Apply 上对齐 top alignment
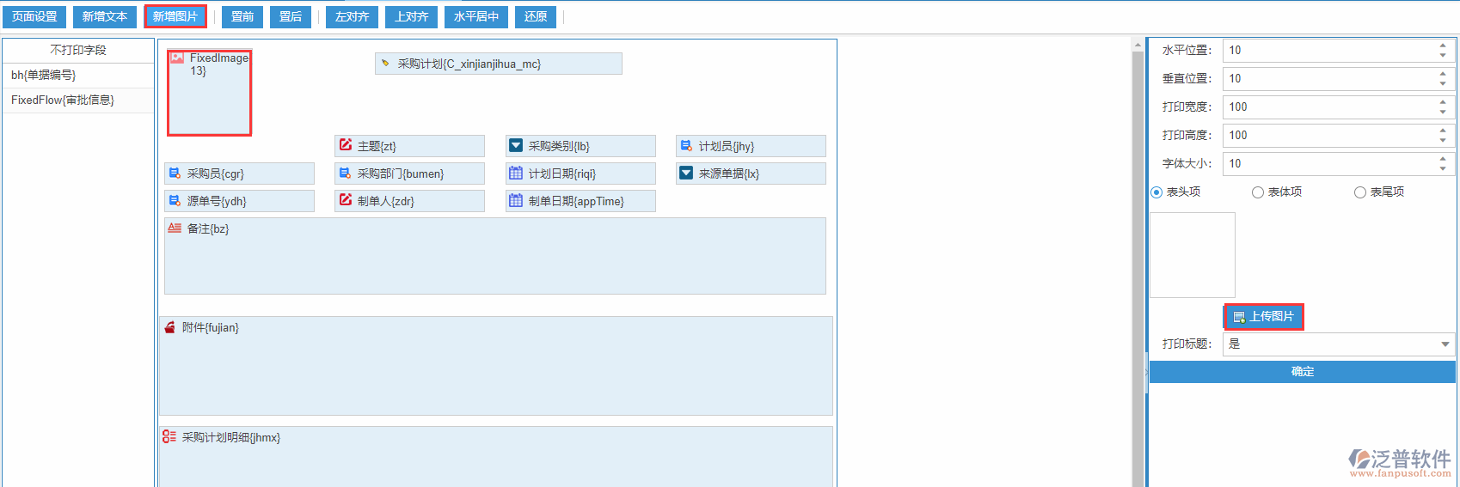The height and width of the screenshot is (487, 1460). [x=412, y=17]
